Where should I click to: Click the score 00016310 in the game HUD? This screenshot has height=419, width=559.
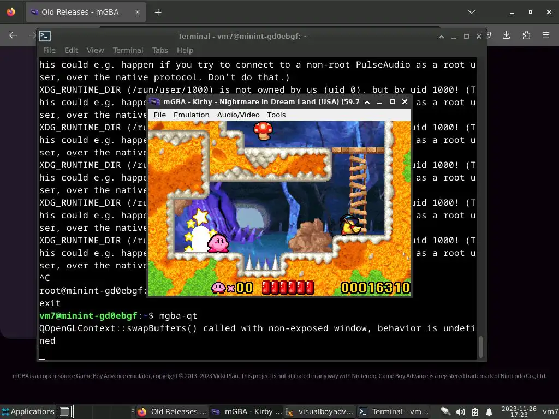[x=375, y=288]
